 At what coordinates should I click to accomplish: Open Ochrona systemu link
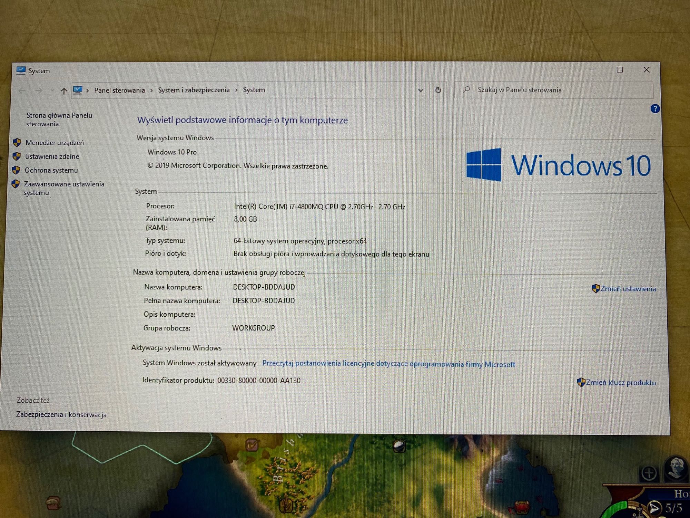51,170
